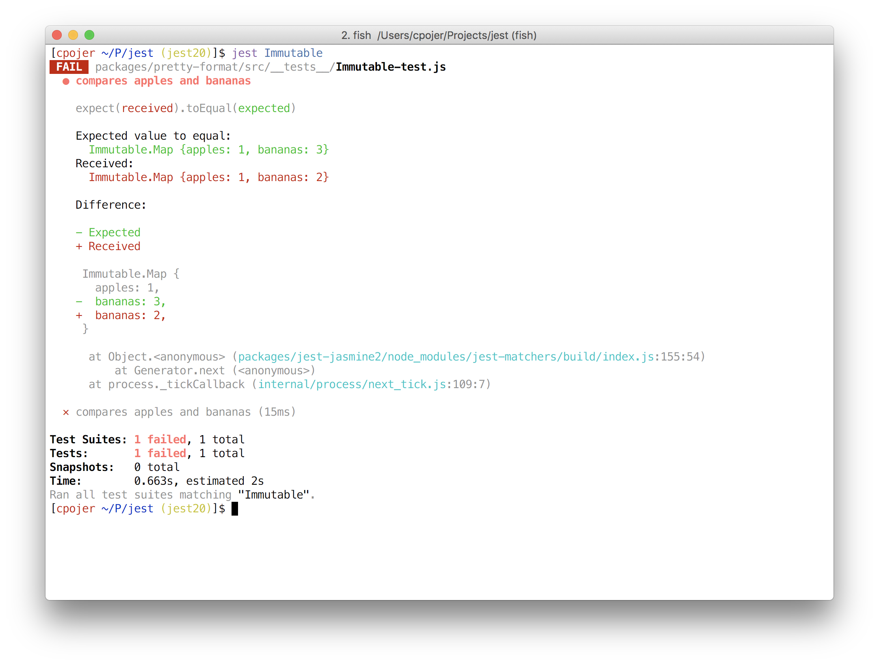Click the failing test title compares apples and bananas
Screen dimensions: 879x665
(163, 81)
